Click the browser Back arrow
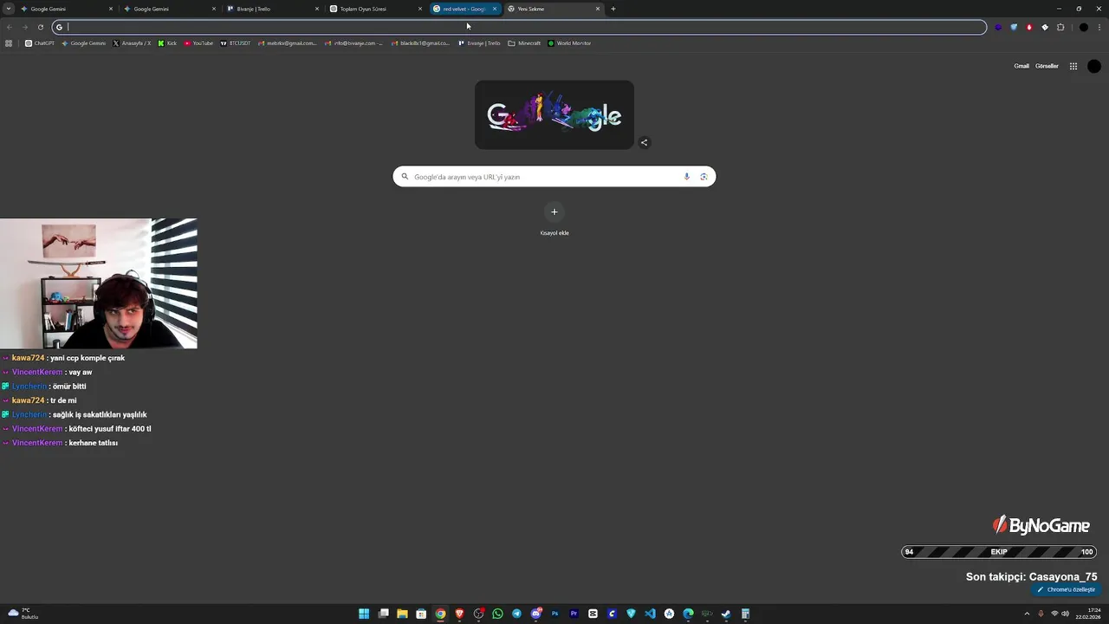 tap(10, 27)
